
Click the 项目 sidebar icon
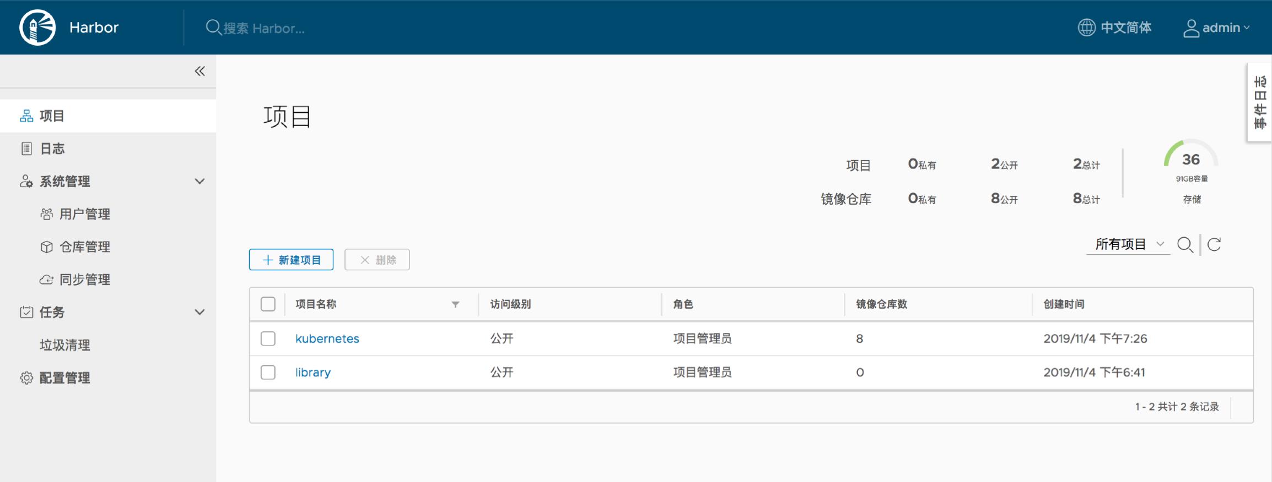pos(26,116)
